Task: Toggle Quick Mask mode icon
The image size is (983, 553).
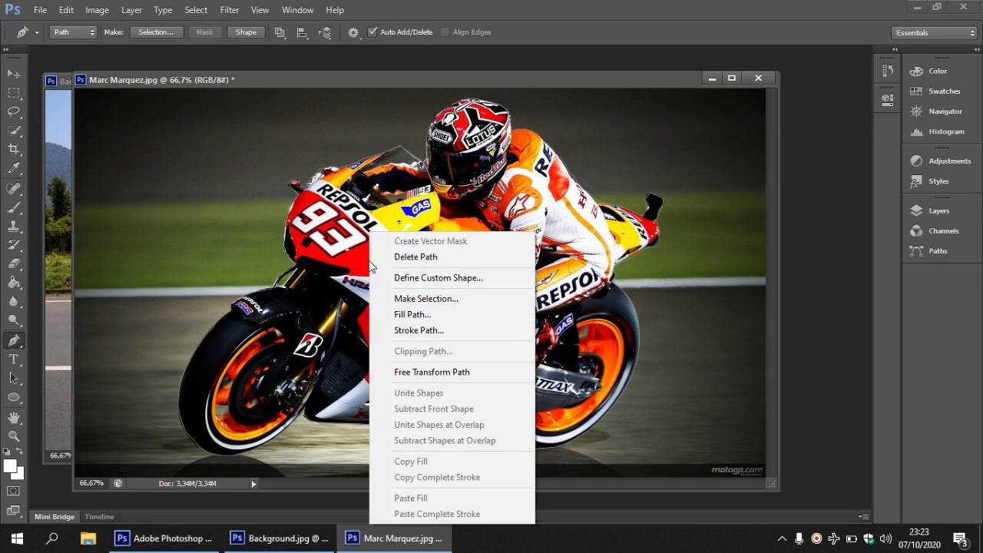Action: 14,492
